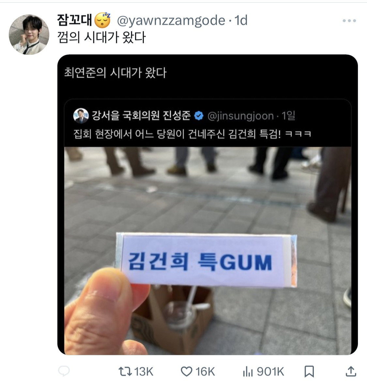367x381 pixels.
Task: Select the 최연준의 시대가 왔다 caption text
Action: tap(115, 72)
